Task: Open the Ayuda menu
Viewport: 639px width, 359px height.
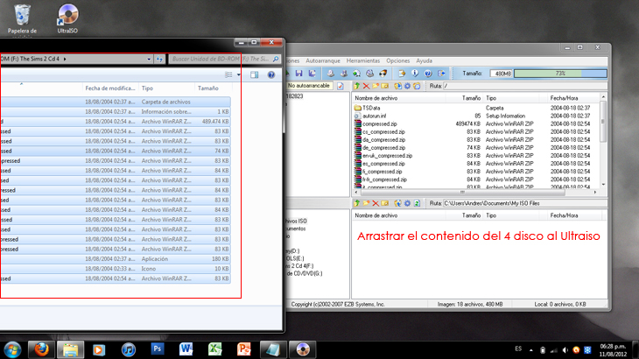Action: click(x=424, y=60)
